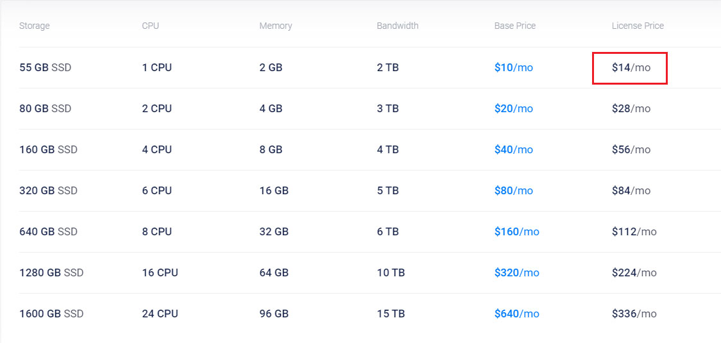Click the 15 TB bandwidth cell
The height and width of the screenshot is (343, 721).
pyautogui.click(x=391, y=314)
